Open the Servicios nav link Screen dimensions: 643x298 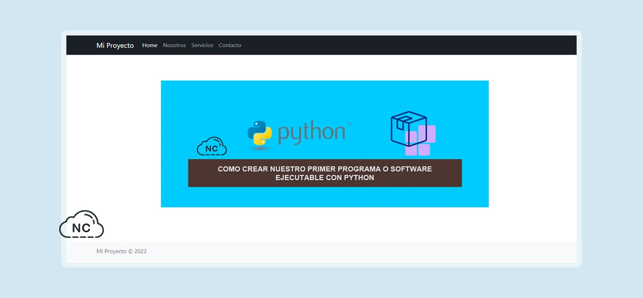click(202, 45)
